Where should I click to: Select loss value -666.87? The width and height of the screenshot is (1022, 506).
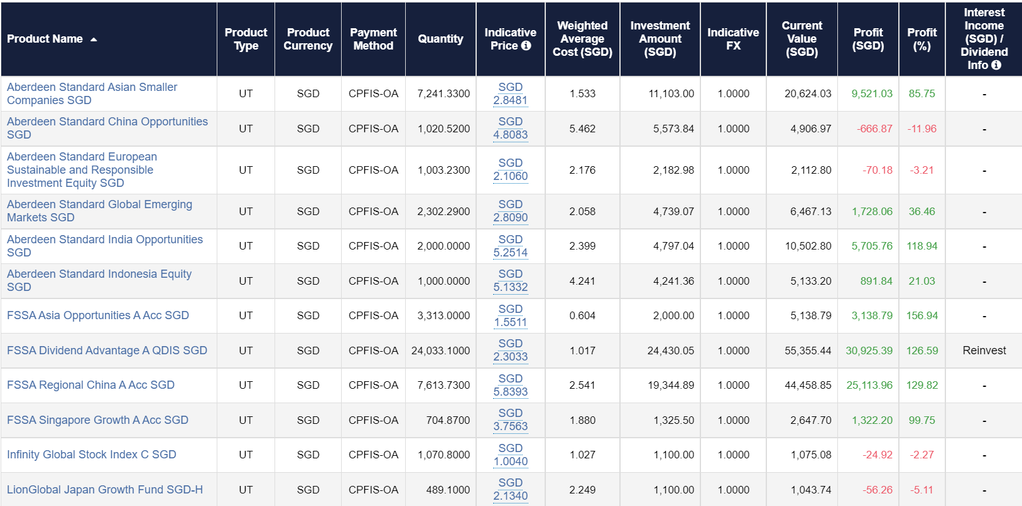tap(874, 129)
